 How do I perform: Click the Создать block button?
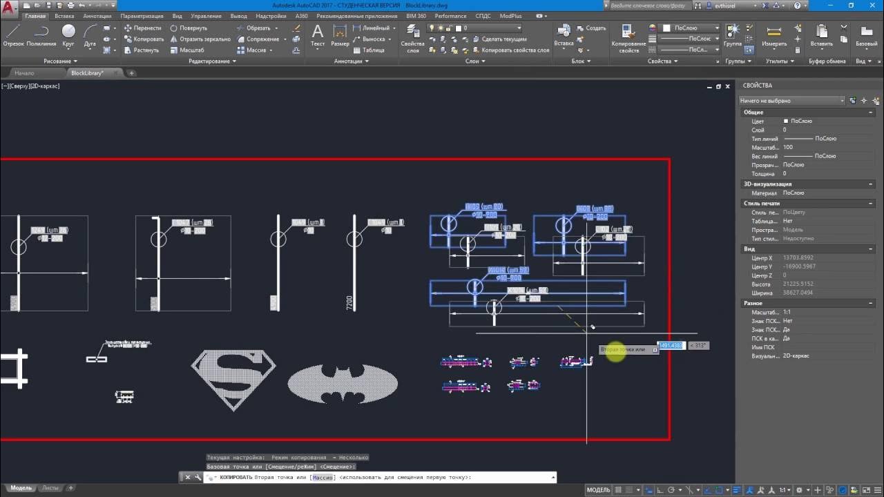591,28
